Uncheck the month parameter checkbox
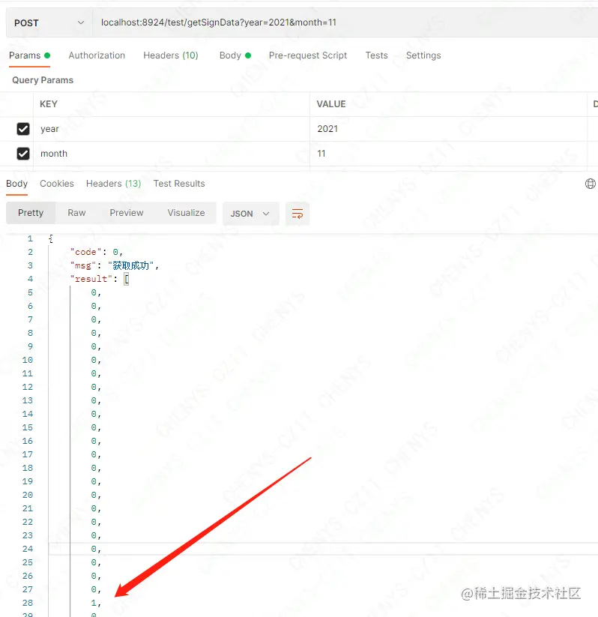Viewport: 598px width, 617px height. (23, 154)
